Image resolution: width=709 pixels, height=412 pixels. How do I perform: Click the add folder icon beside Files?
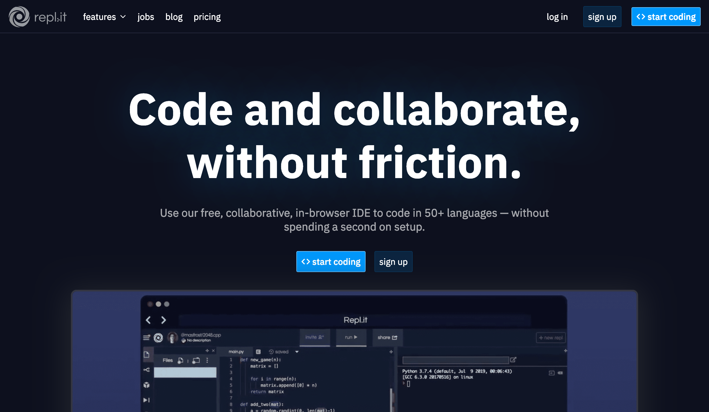196,360
